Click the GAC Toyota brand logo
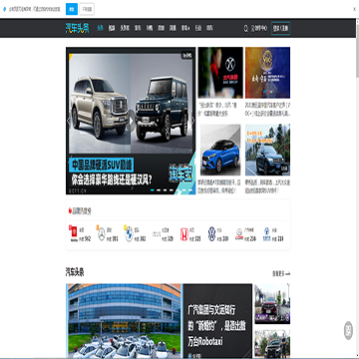This screenshot has height=359, width=359. coord(239,234)
